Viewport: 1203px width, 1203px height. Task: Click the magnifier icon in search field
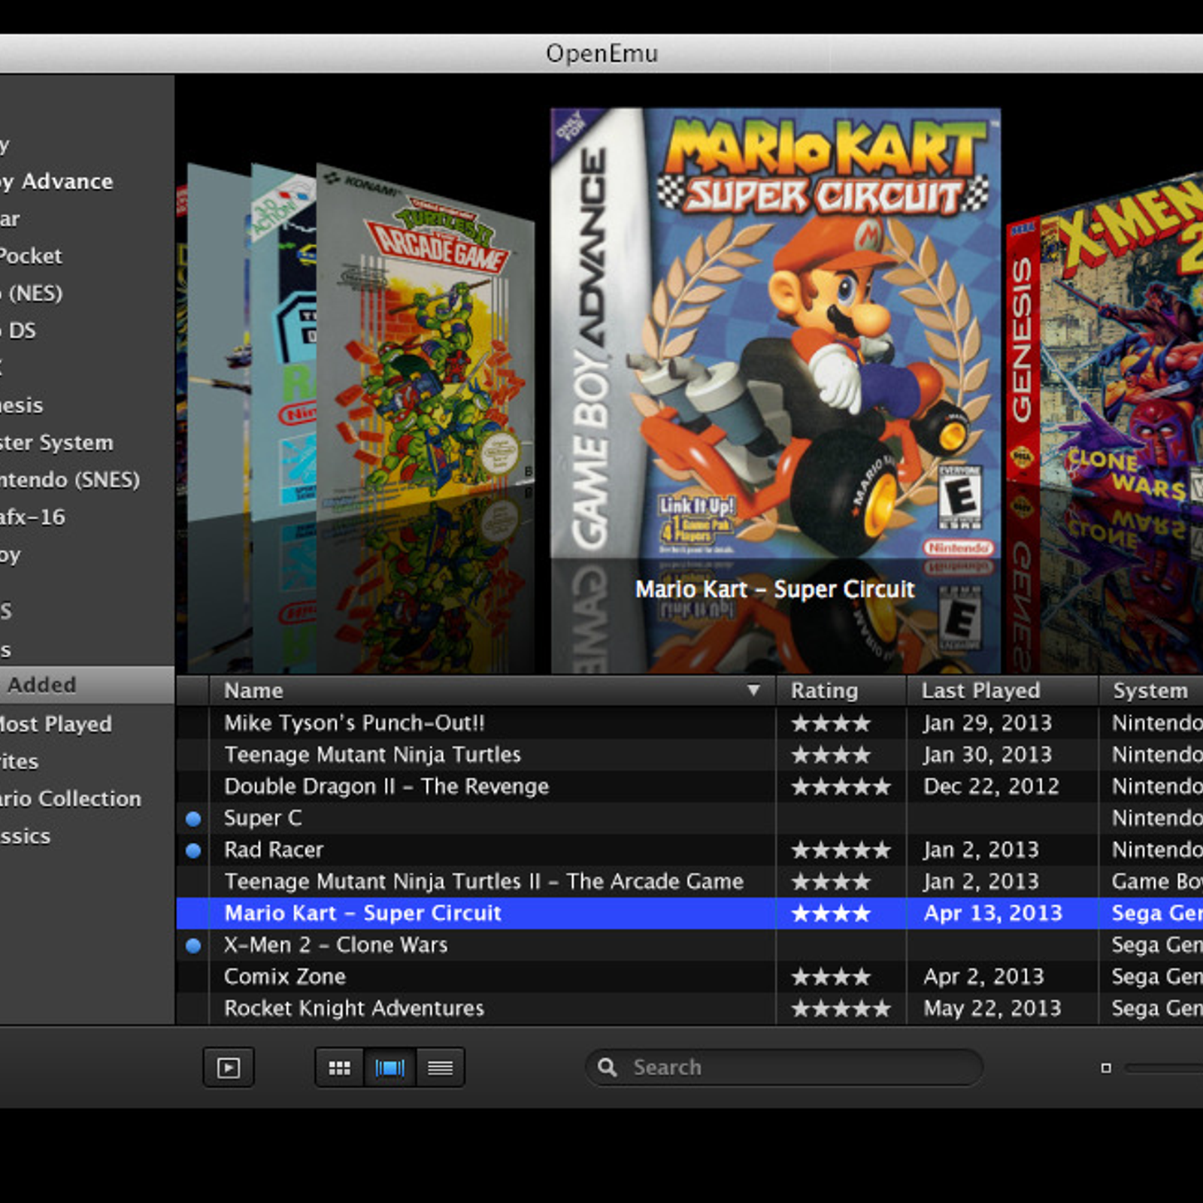coord(607,1067)
